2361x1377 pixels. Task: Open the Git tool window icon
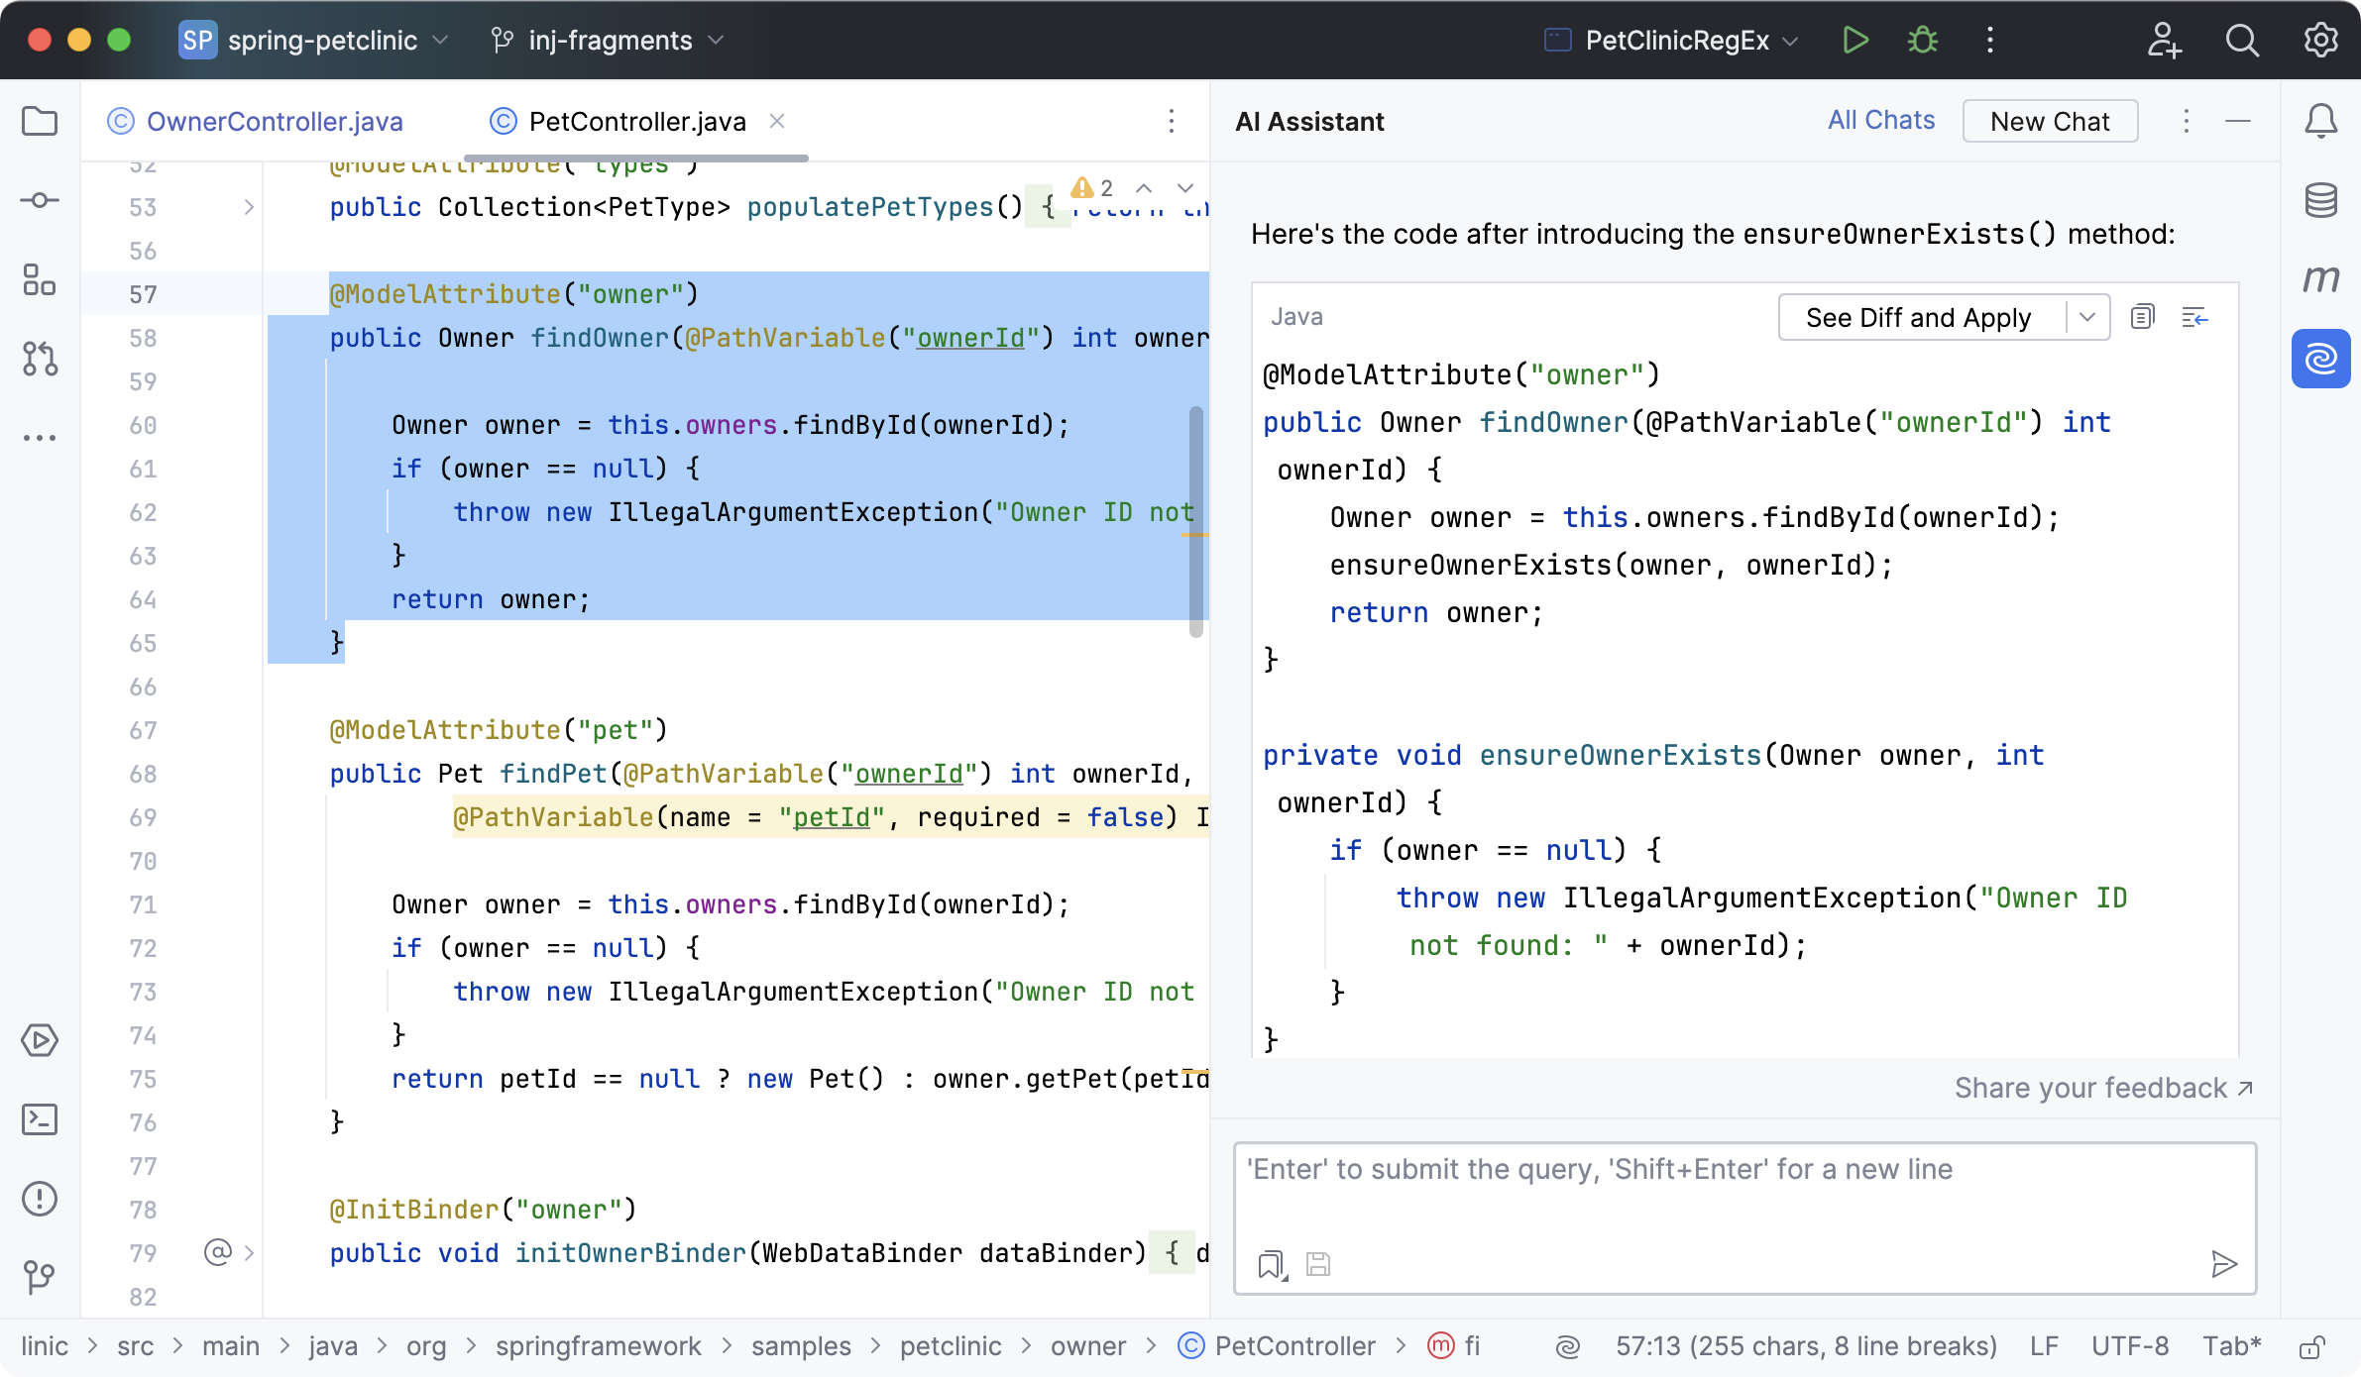click(x=40, y=1276)
